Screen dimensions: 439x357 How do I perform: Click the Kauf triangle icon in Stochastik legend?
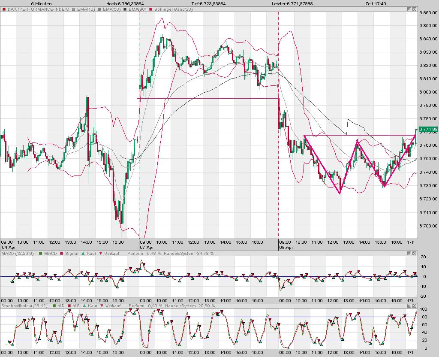pyautogui.click(x=84, y=306)
